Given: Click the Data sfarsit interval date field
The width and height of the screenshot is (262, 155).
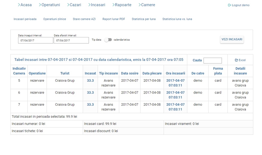Looking at the screenshot, I should [x=71, y=40].
